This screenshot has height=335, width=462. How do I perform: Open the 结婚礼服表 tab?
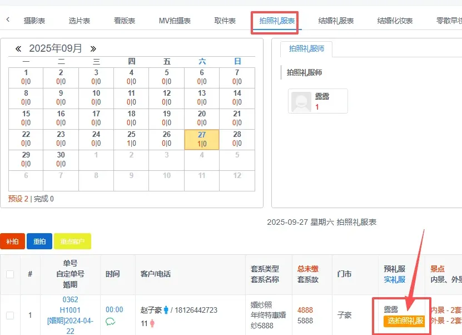click(x=336, y=21)
